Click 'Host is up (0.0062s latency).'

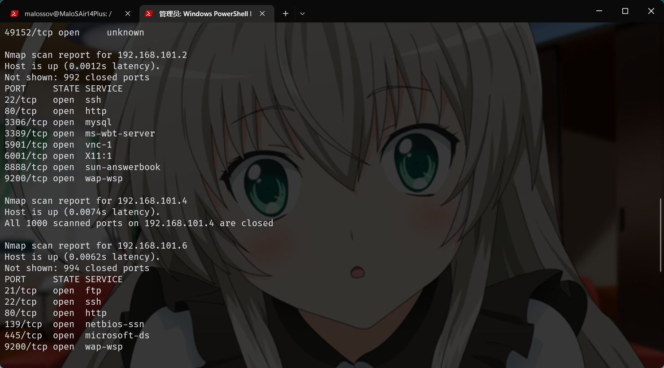pos(82,257)
